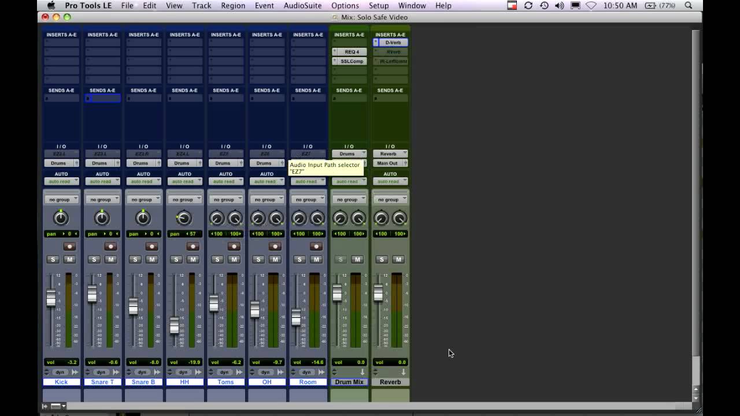Open the Kick track group selector
This screenshot has height=416, width=740.
[61, 199]
